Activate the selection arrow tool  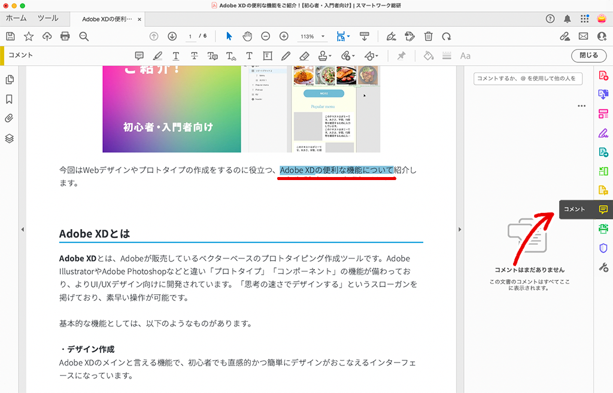[x=229, y=36]
